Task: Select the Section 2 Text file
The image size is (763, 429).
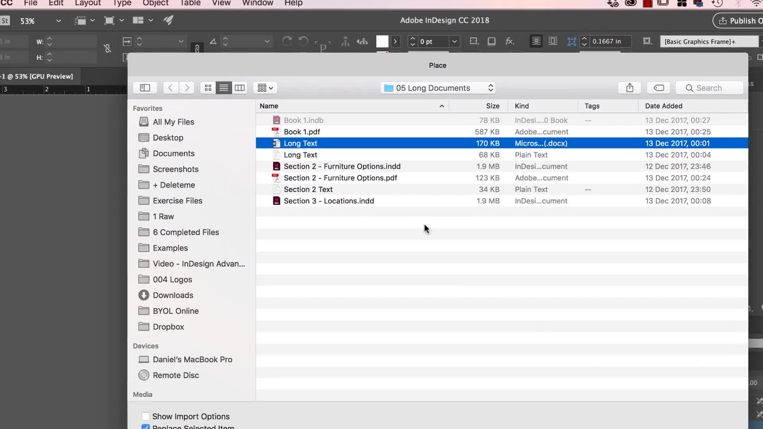Action: click(x=502, y=189)
